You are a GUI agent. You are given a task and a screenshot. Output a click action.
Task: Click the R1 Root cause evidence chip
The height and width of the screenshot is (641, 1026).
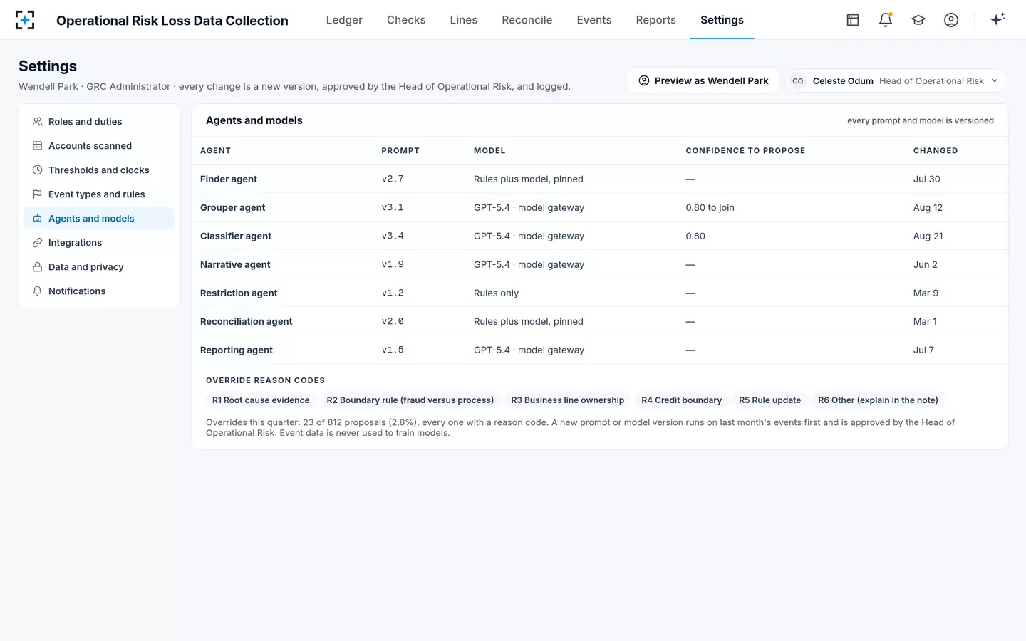tap(261, 400)
